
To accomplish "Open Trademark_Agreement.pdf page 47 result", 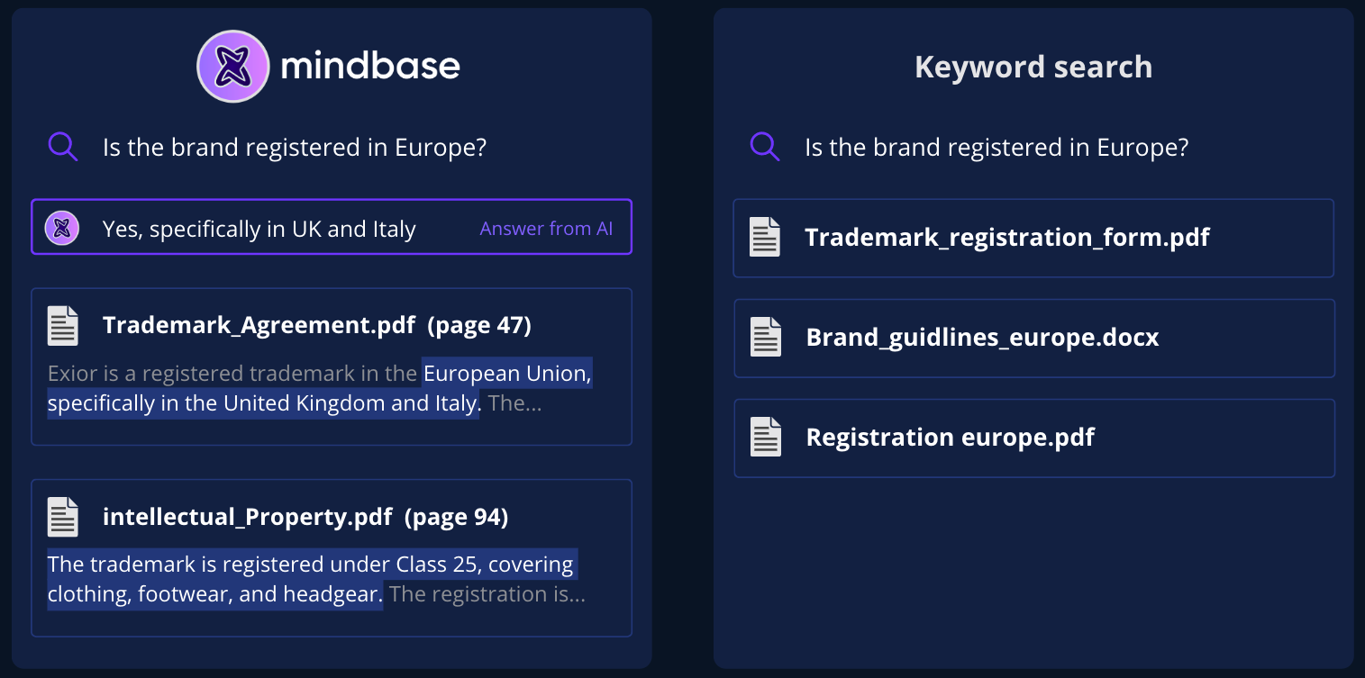I will 317,325.
